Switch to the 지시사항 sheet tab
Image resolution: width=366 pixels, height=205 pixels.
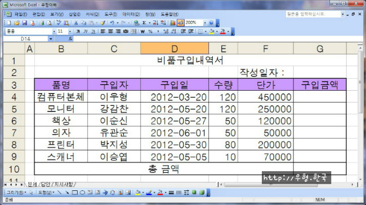[x=64, y=185]
